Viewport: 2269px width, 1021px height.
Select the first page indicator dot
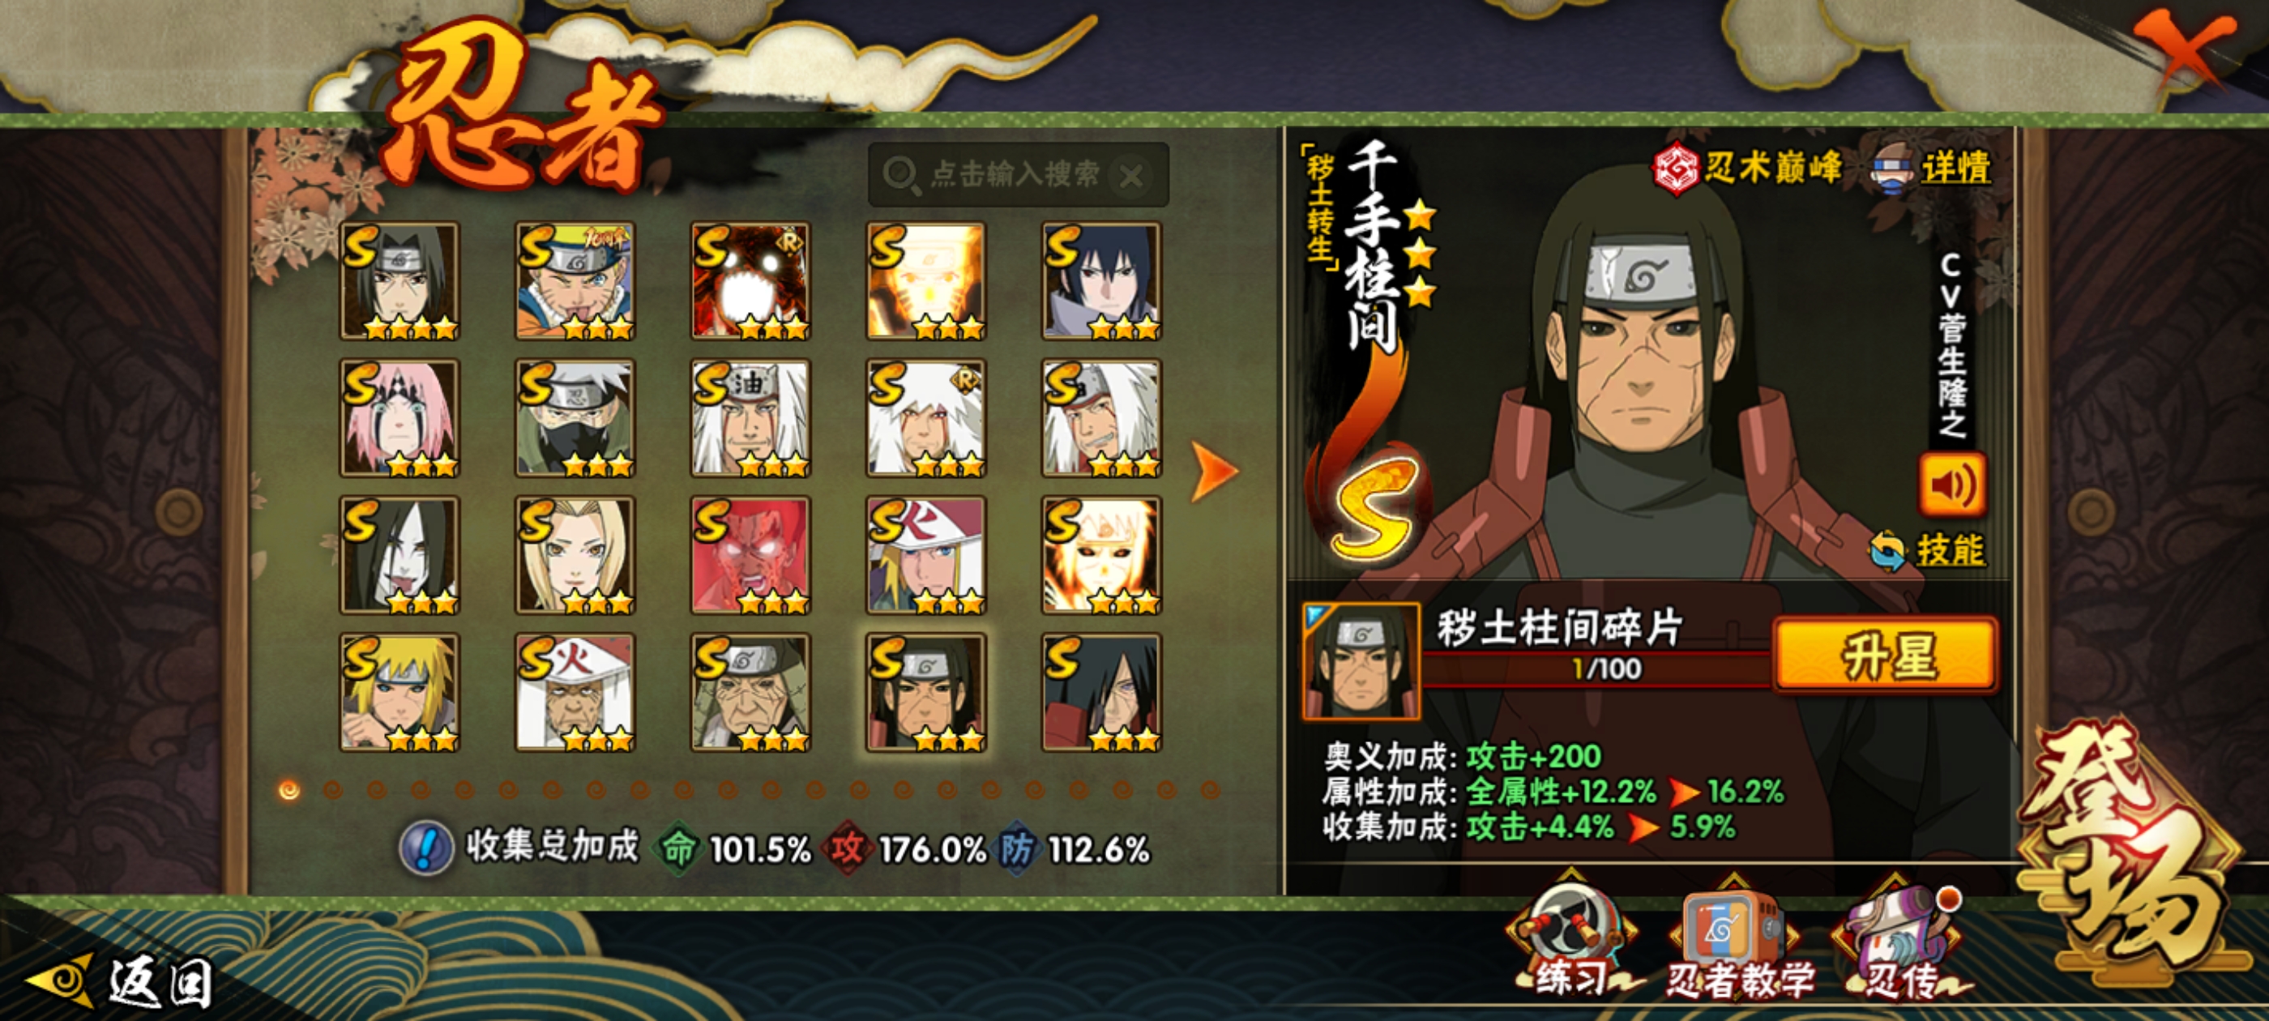point(289,790)
